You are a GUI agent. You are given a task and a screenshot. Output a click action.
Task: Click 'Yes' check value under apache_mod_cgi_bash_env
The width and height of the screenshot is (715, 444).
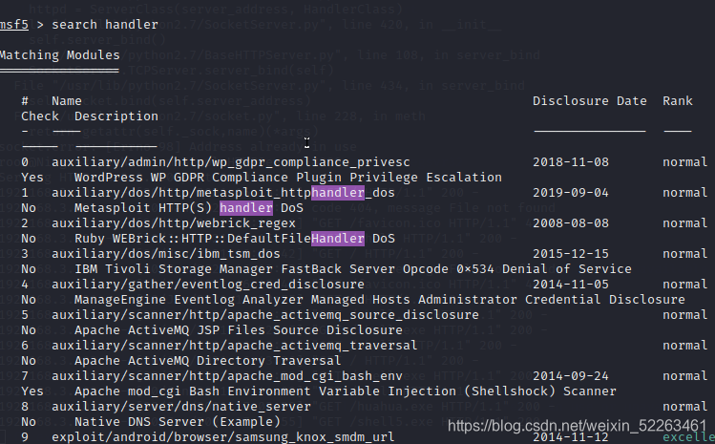[32, 391]
